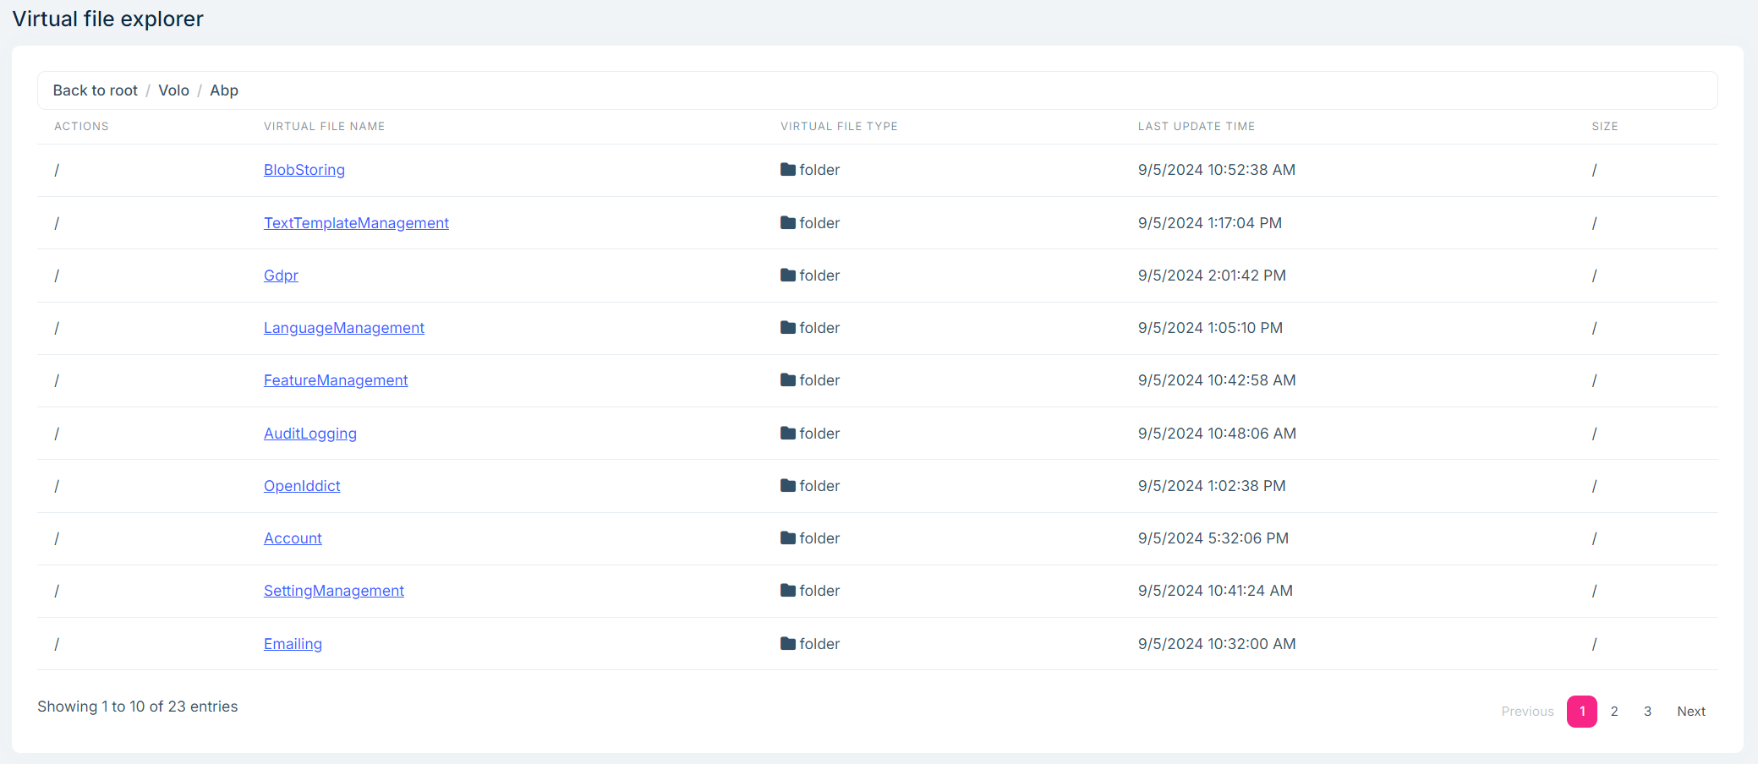Open the TextTemplateManagement folder link

[356, 223]
